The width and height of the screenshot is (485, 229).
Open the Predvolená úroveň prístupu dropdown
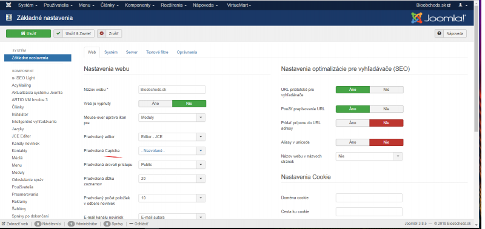coord(172,165)
